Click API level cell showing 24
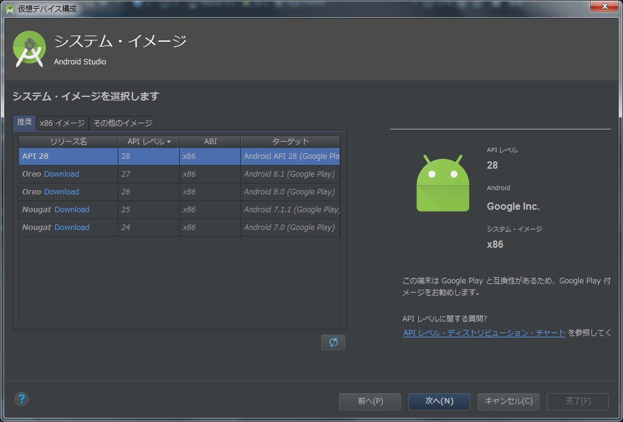 tap(149, 228)
